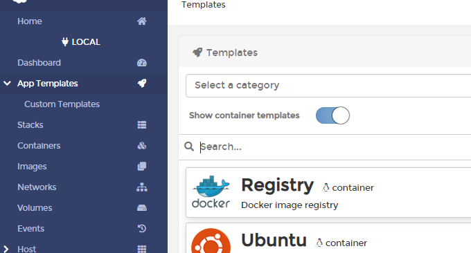The width and height of the screenshot is (471, 253).
Task: Open Custom Templates submenu item
Action: (62, 104)
